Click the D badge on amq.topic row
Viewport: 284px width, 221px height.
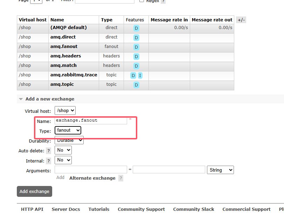click(x=136, y=85)
